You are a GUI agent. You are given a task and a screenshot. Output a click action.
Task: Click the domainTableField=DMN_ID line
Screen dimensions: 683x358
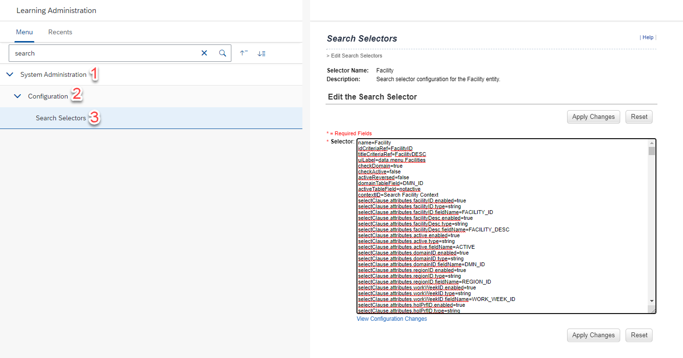click(391, 183)
